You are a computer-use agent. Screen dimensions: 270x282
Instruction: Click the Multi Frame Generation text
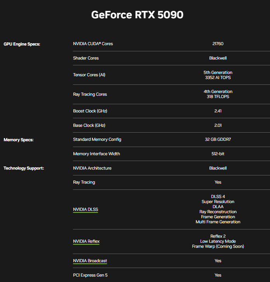click(x=218, y=222)
